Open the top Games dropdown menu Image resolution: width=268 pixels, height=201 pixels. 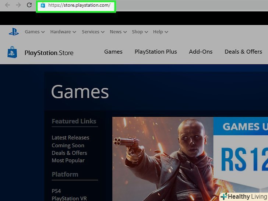35,32
